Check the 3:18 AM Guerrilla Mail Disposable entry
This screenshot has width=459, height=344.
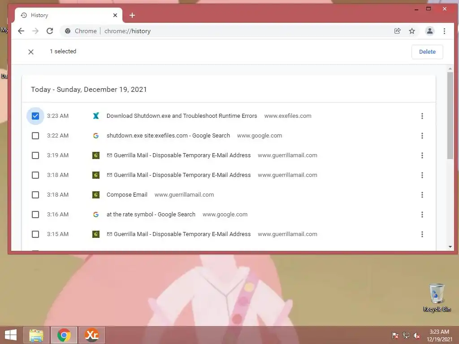(35, 175)
